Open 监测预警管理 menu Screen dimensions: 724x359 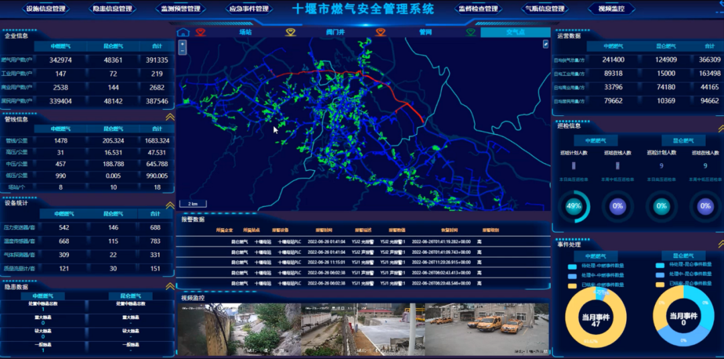click(x=180, y=9)
